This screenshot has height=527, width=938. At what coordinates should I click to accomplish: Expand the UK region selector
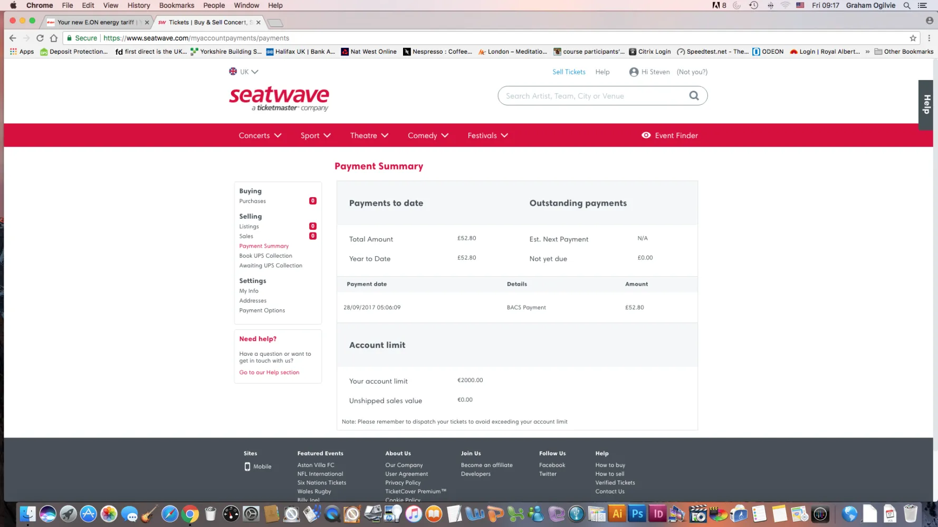244,72
